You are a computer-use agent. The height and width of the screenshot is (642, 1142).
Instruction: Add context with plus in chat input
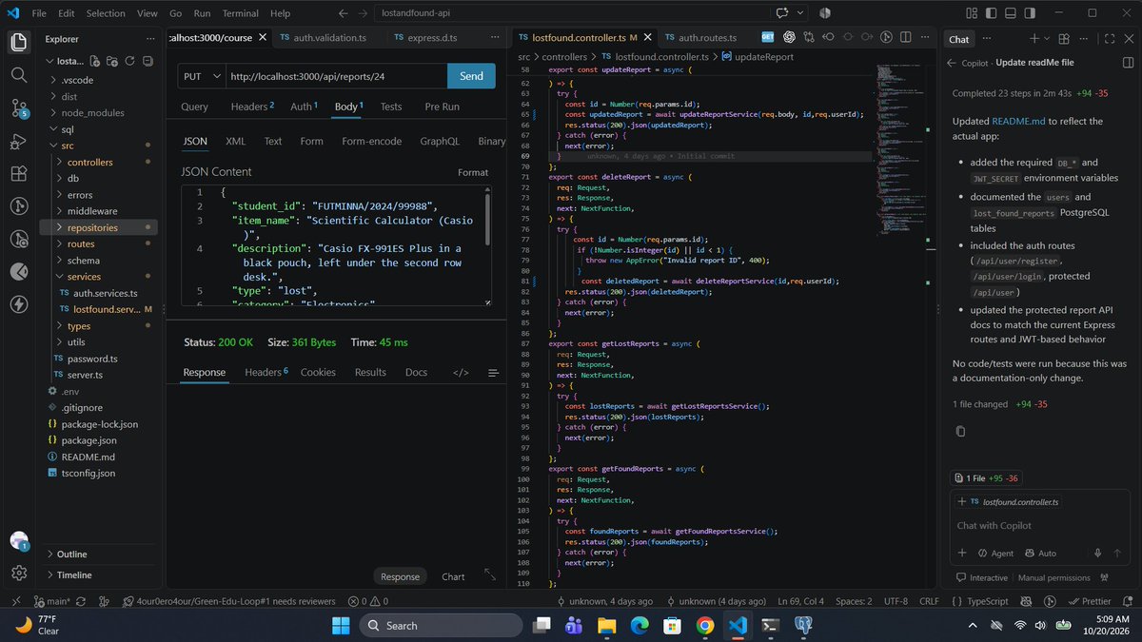coord(962,553)
